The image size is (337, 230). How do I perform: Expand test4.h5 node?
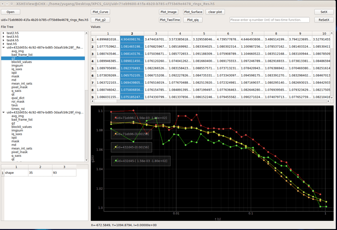[x=4, y=40]
